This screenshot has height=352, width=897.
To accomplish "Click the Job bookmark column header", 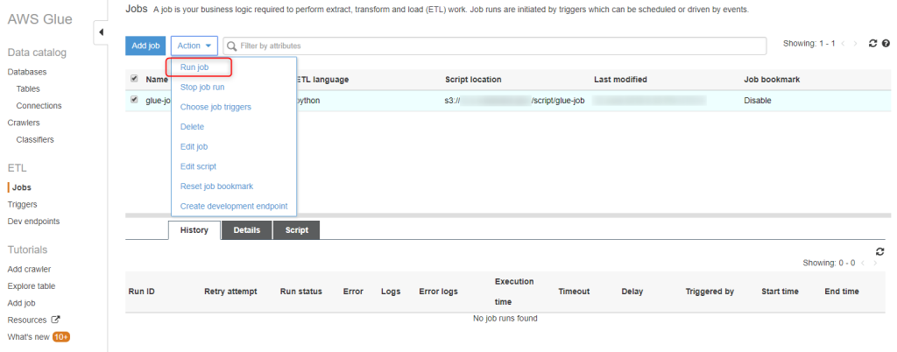I will pyautogui.click(x=772, y=80).
